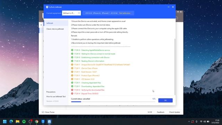Viewport: 222px width, 125px height.
Task: Close the 3uTools Jailbreak dialog
Action: tap(173, 7)
